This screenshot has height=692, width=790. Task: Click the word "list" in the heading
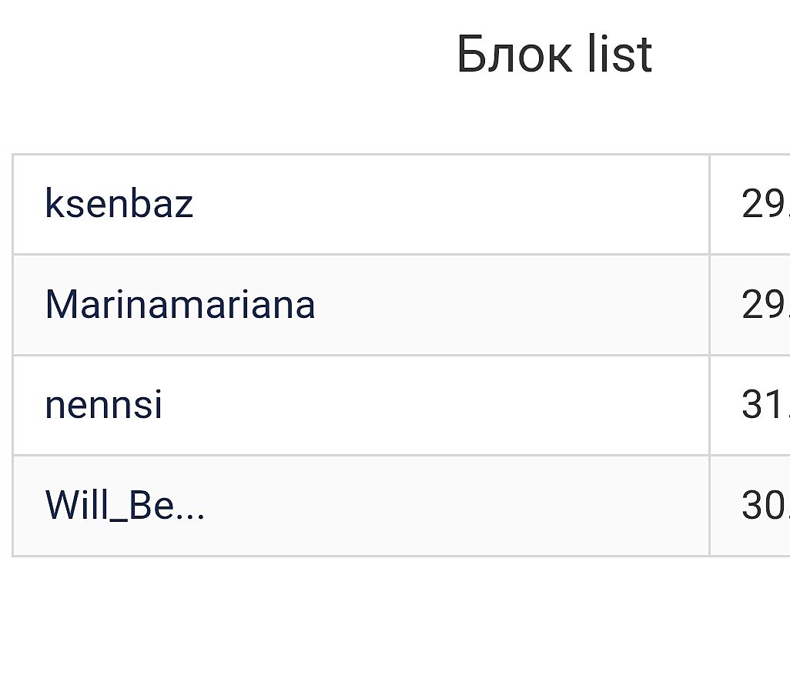tap(619, 55)
